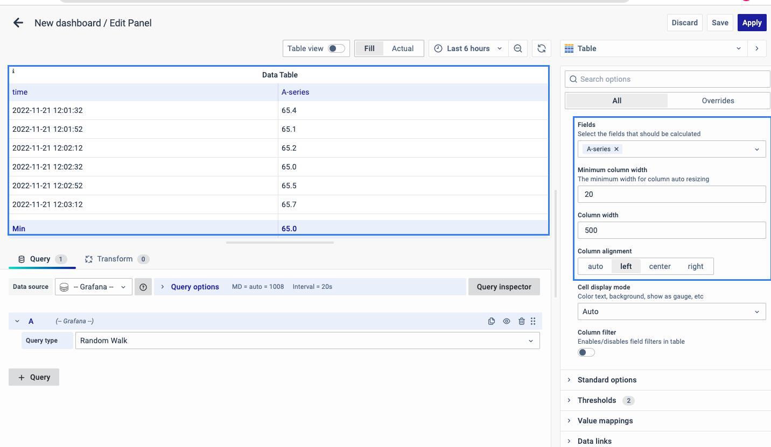The height and width of the screenshot is (447, 771).
Task: Toggle the Table view switch
Action: (337, 48)
